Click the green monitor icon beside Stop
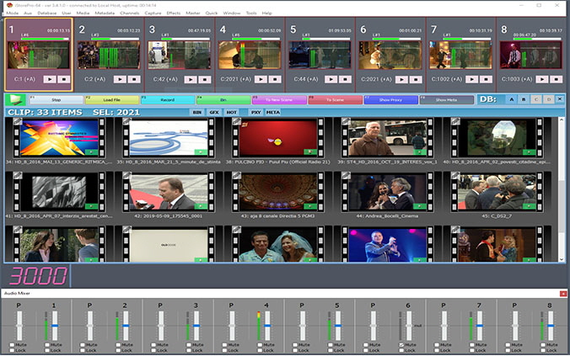This screenshot has width=570, height=356. coord(16,99)
